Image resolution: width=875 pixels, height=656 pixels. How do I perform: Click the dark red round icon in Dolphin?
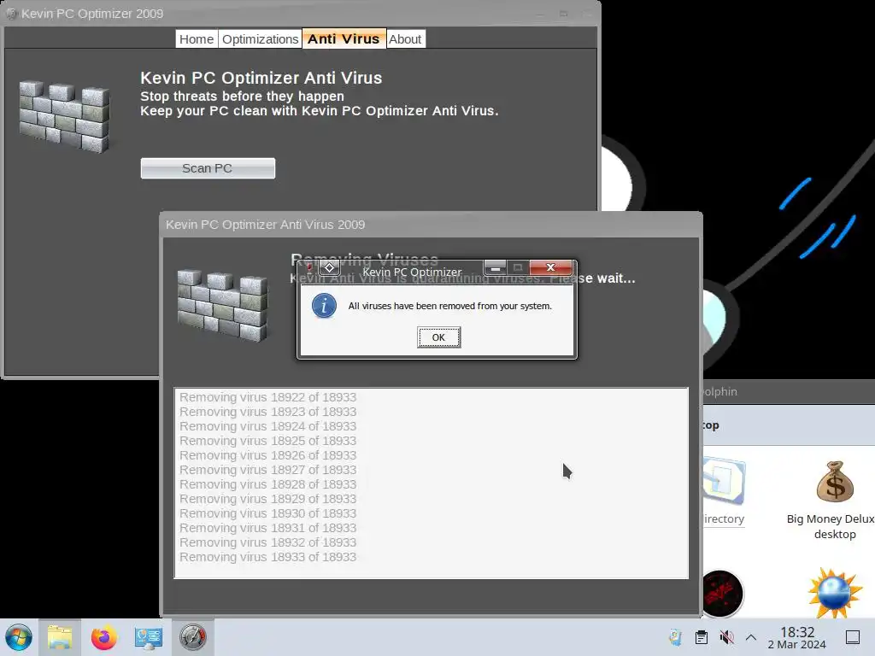[721, 594]
